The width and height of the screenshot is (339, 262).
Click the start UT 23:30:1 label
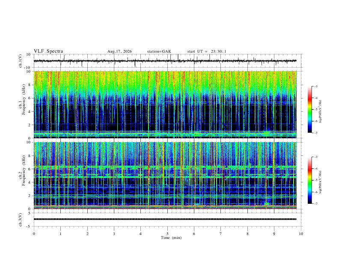click(x=207, y=51)
